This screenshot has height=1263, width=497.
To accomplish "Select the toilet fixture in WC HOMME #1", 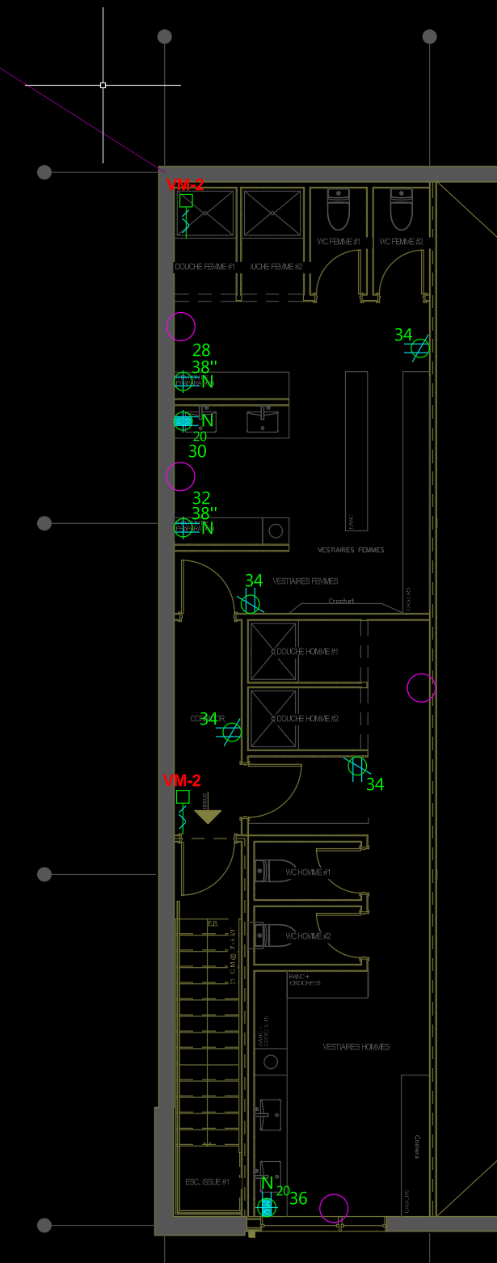I will tap(271, 870).
